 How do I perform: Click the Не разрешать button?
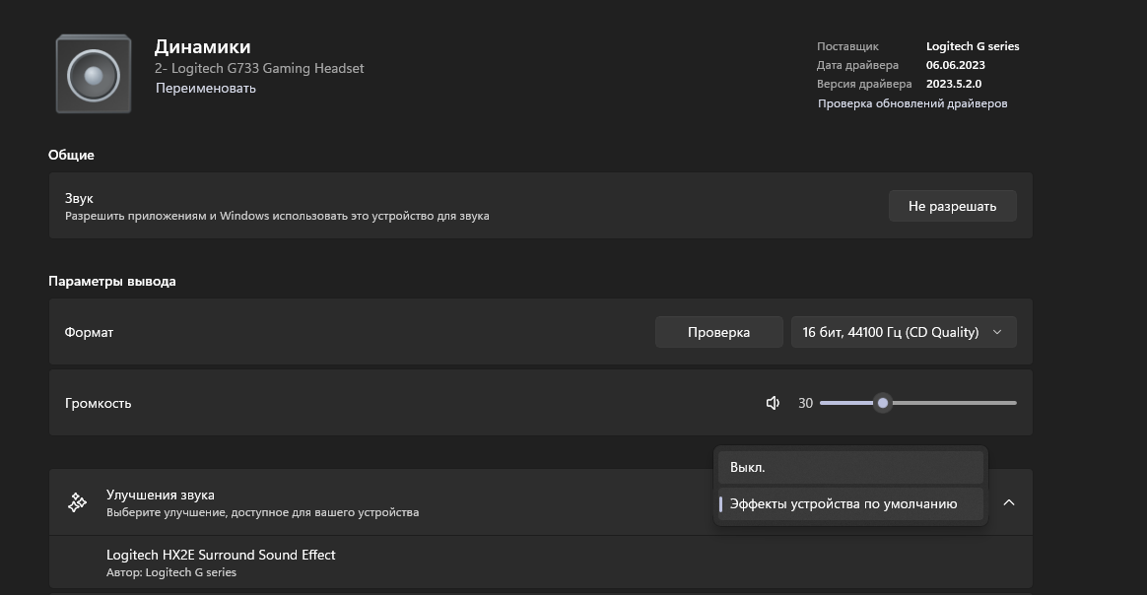pos(953,206)
